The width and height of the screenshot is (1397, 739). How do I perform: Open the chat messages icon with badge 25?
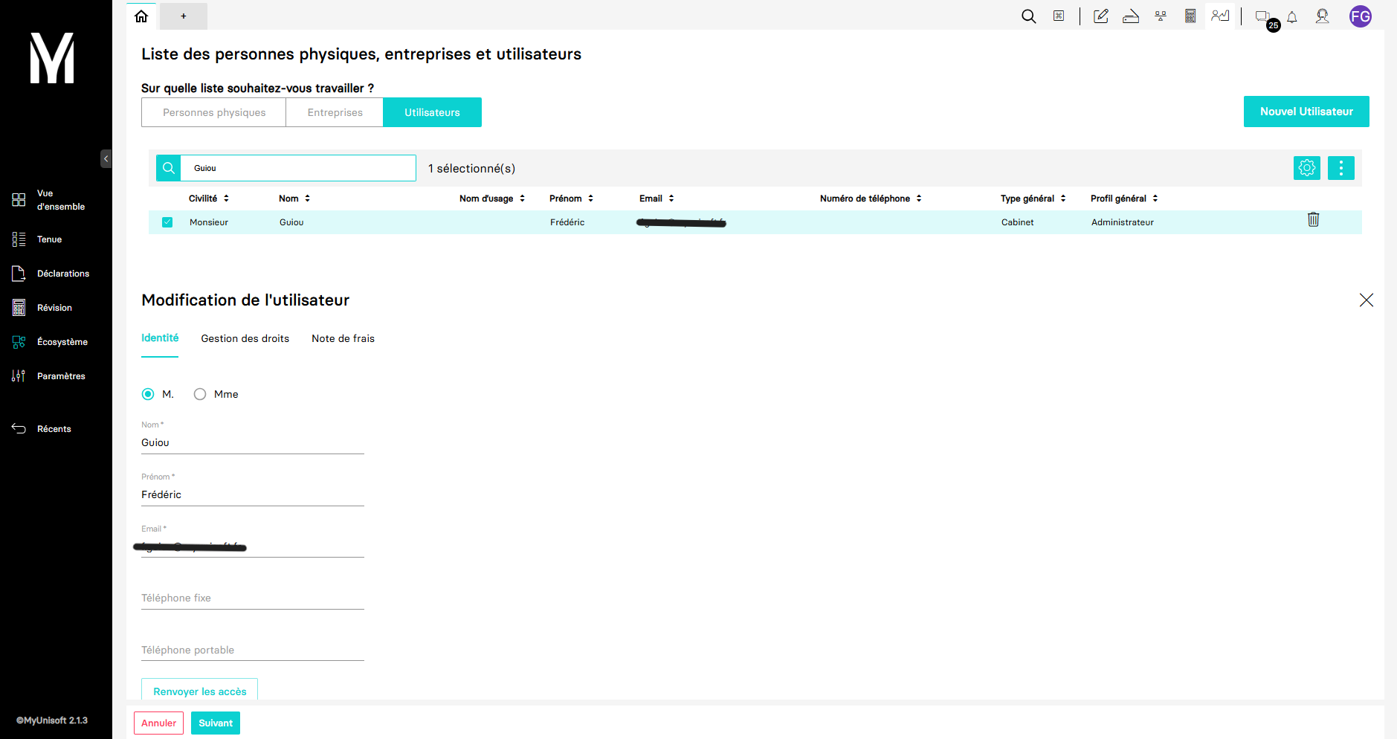(x=1264, y=17)
